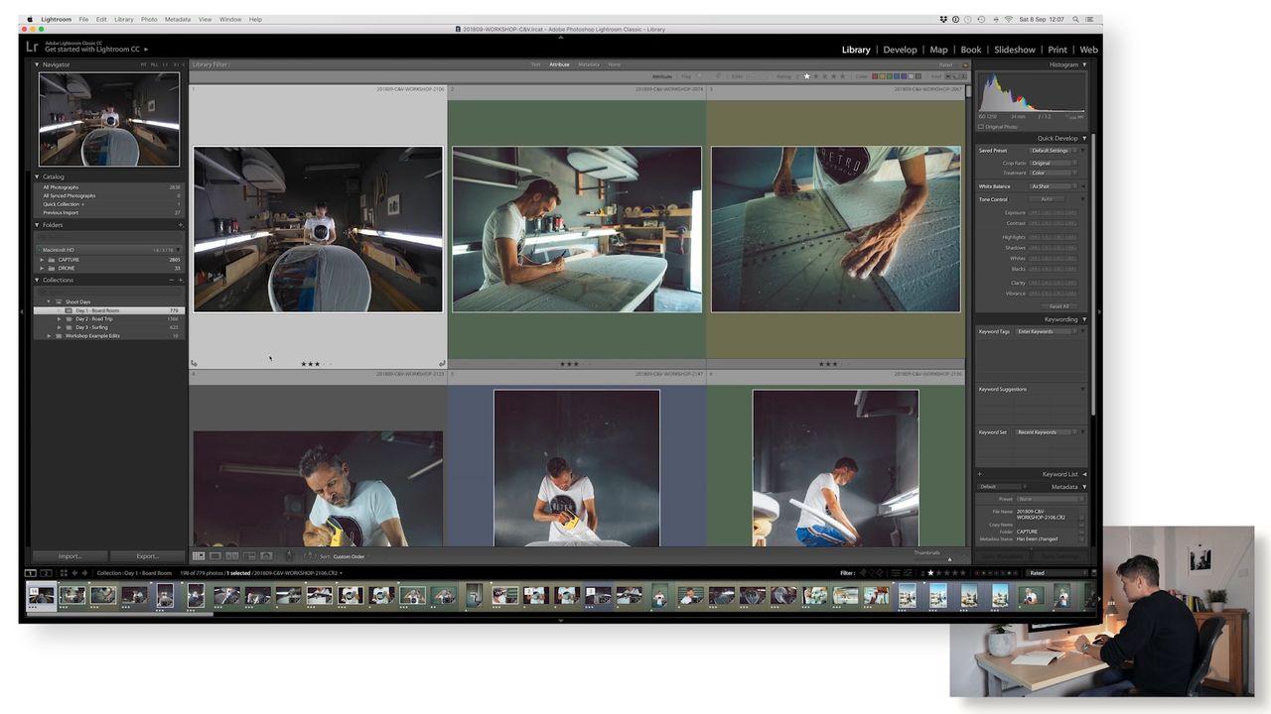Click main window button 1 in filmstrip bar

click(30, 573)
